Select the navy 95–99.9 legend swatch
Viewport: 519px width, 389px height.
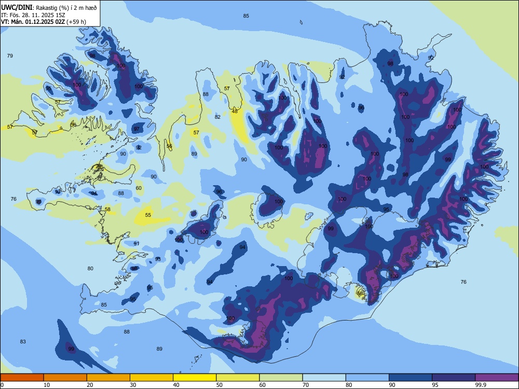[x=454, y=378]
